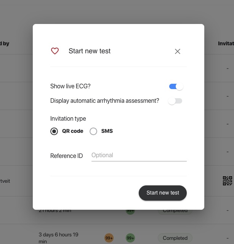Focus the Reference ID optional field

139,155
